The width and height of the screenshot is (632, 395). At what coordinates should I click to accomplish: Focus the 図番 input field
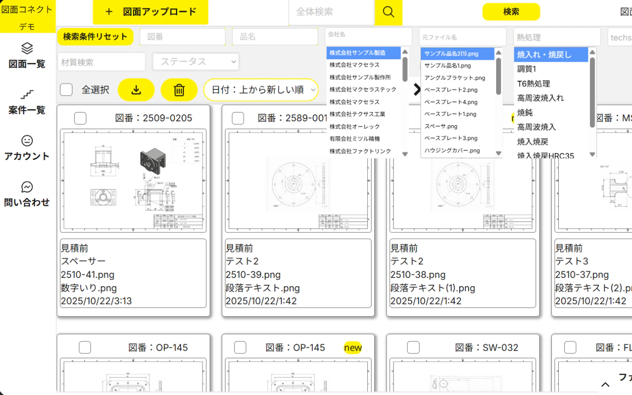click(x=183, y=36)
